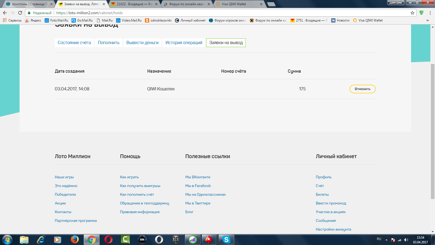Open the green shield extension icon
435x245 pixels.
coord(421,13)
